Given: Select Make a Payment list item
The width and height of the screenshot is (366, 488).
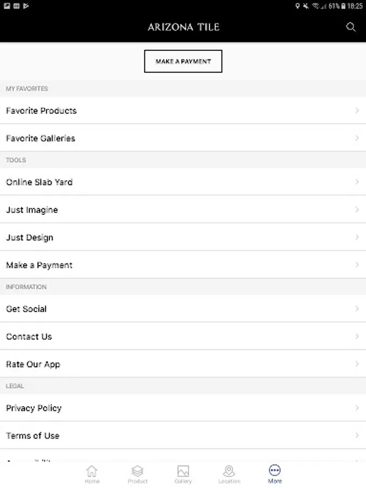Looking at the screenshot, I should (39, 265).
